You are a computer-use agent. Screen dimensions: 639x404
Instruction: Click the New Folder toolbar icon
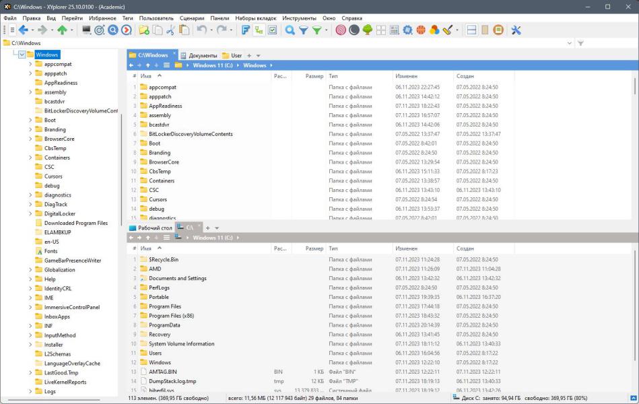tap(144, 30)
